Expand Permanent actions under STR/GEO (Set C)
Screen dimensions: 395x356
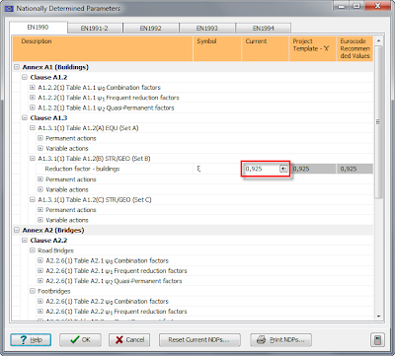point(40,210)
